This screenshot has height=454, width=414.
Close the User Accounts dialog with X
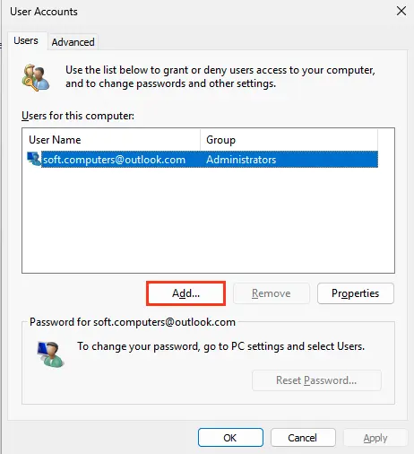point(401,12)
